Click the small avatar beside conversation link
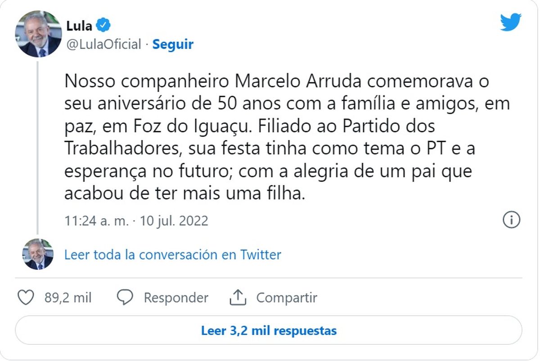Screen dimensions: 540x361 point(38,254)
